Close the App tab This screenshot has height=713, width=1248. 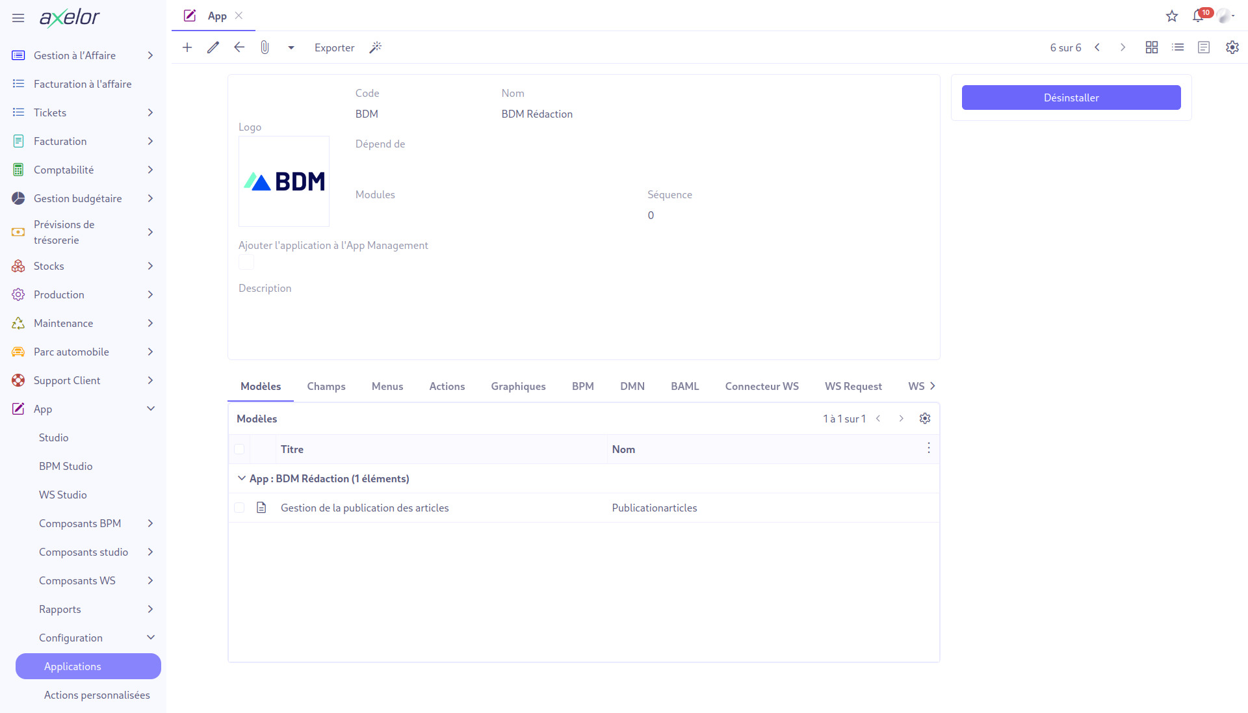(x=239, y=16)
